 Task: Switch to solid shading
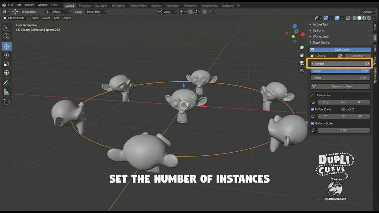(359, 18)
